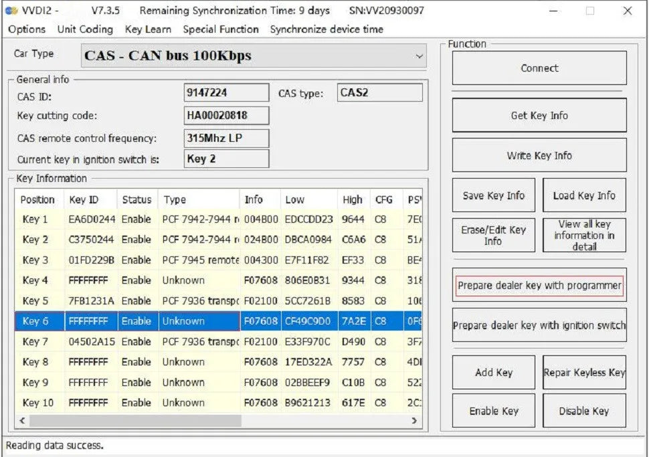
Task: Click Prepare dealer key with programmer
Action: [539, 285]
